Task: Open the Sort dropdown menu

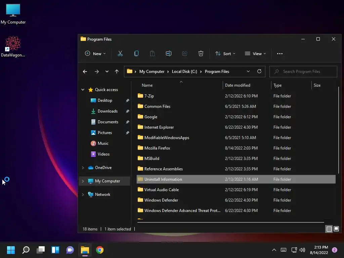Action: coord(225,53)
